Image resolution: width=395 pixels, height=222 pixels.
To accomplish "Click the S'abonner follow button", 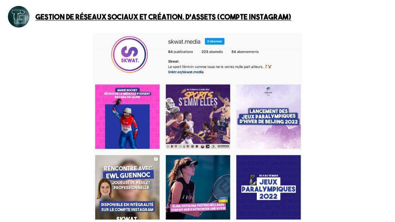I will coord(214,41).
